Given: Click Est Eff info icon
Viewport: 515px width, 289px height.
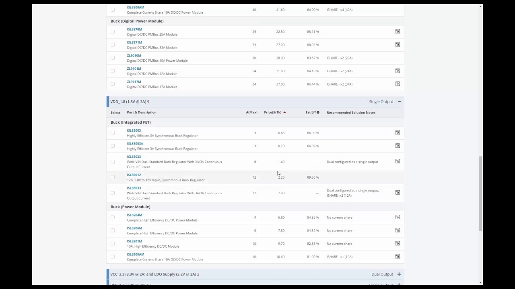Looking at the screenshot, I should point(318,112).
